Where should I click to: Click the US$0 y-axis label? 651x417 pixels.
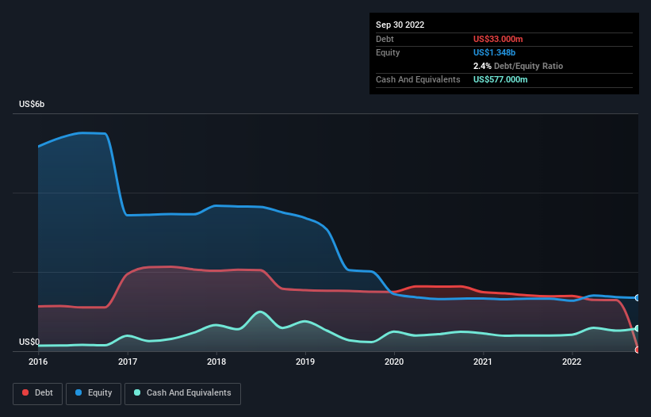pos(29,342)
